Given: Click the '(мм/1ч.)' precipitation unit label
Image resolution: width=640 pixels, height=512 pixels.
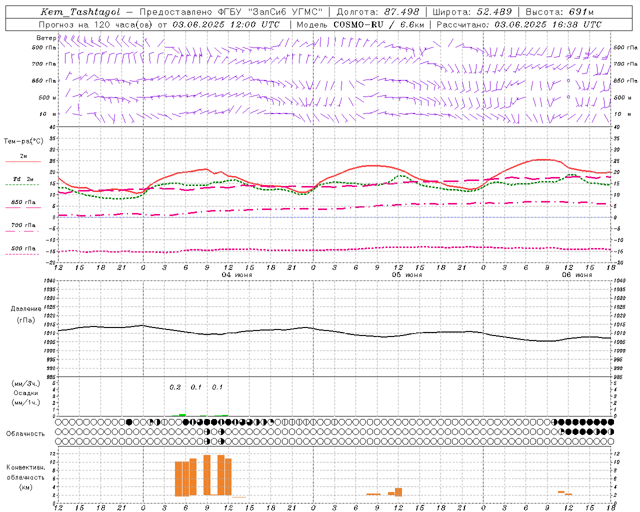Looking at the screenshot, I should tap(26, 402).
